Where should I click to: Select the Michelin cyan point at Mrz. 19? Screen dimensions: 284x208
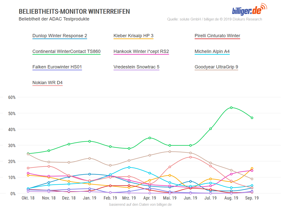[129, 167]
